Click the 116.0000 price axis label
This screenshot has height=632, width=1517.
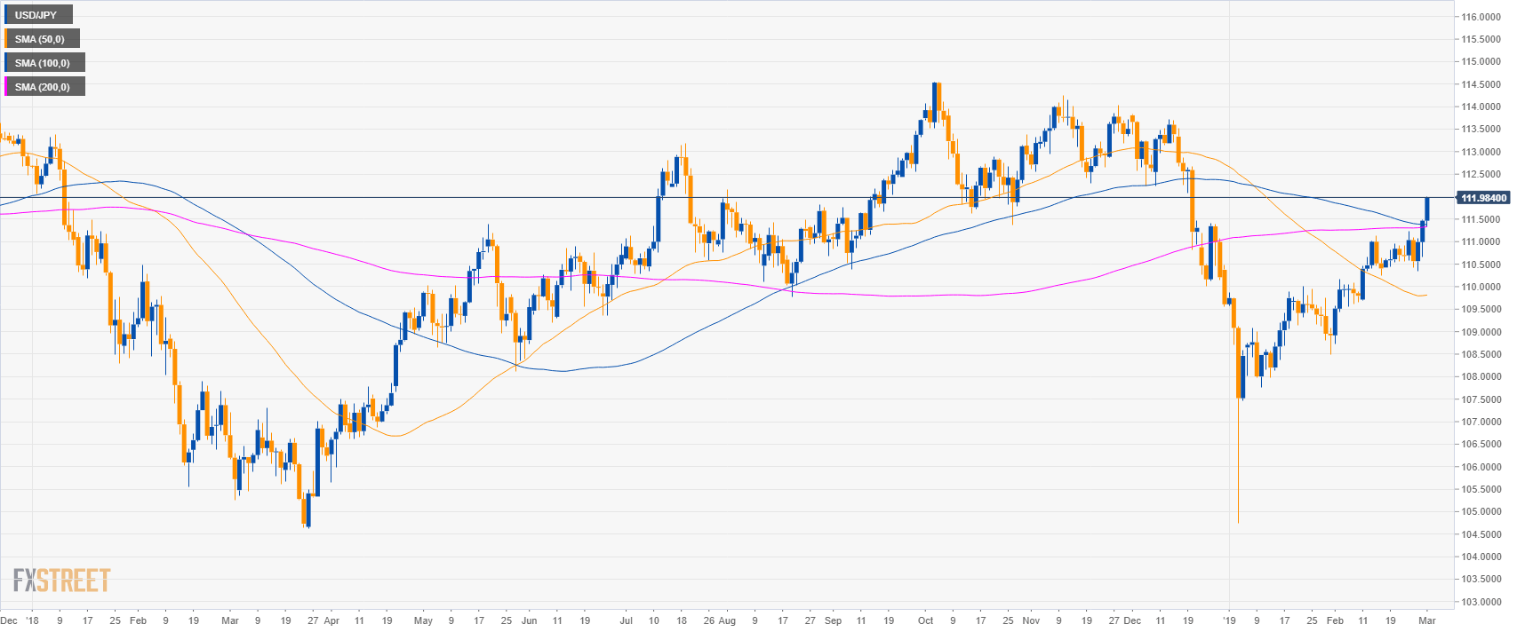1481,17
